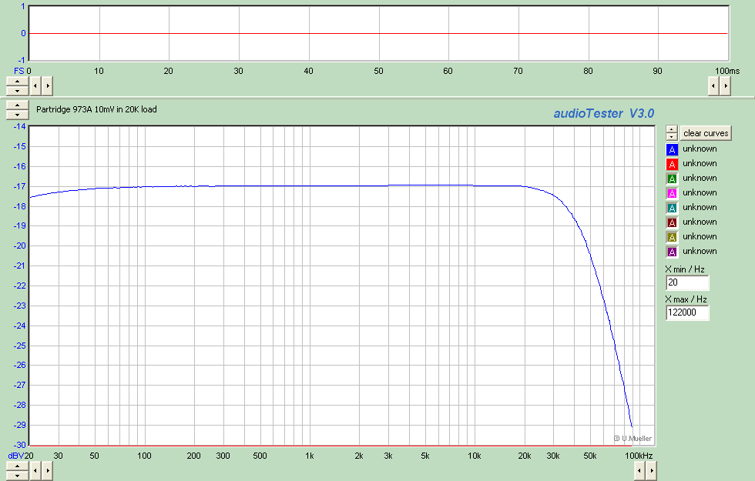755x481 pixels.
Task: Select the olive curve A button
Action: 672,237
